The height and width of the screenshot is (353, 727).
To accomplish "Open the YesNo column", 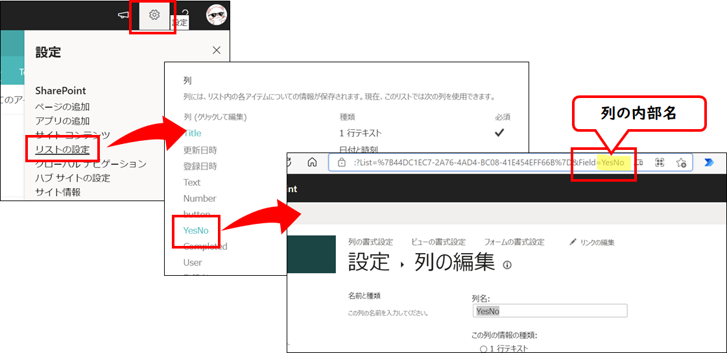I will 196,230.
